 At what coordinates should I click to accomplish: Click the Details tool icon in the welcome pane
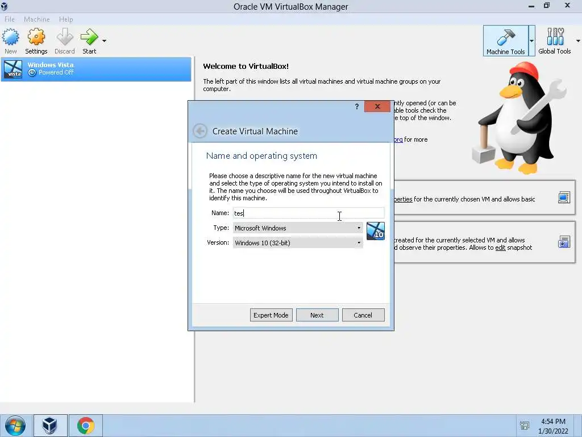coord(564,197)
